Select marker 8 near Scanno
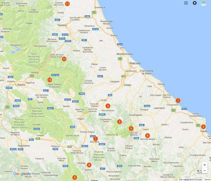This screenshot has width=211, height=181. point(89,165)
